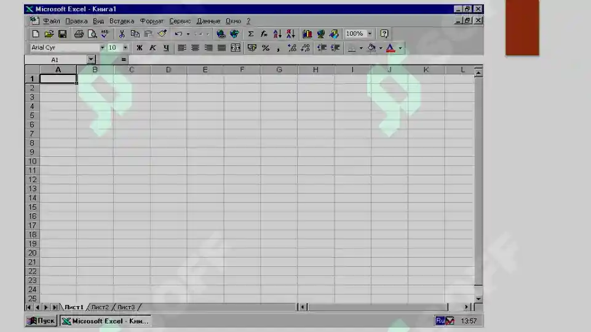Decrease decimal places icon
The width and height of the screenshot is (591, 332).
click(x=305, y=48)
